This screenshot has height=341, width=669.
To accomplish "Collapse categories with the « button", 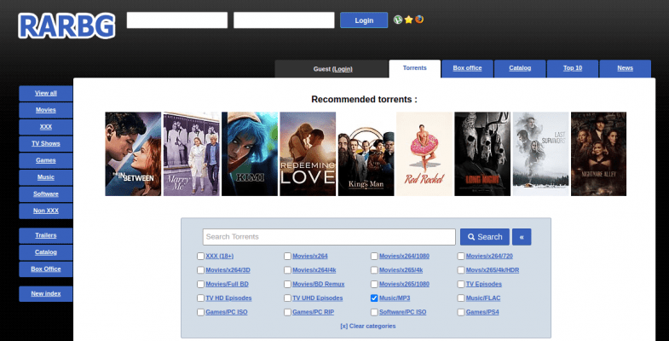I will tap(523, 236).
